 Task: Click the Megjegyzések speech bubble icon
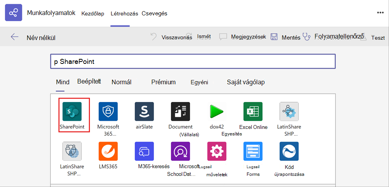(223, 37)
